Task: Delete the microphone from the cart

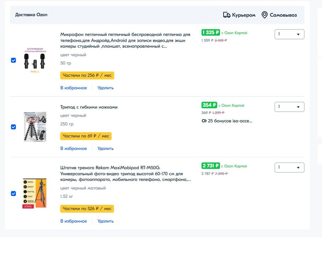Action: (x=105, y=88)
